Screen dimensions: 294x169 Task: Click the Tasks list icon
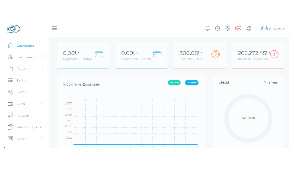[x=10, y=80]
